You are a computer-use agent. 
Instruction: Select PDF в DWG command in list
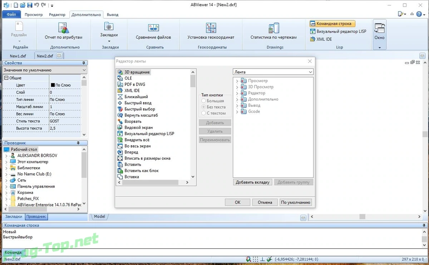point(131,84)
